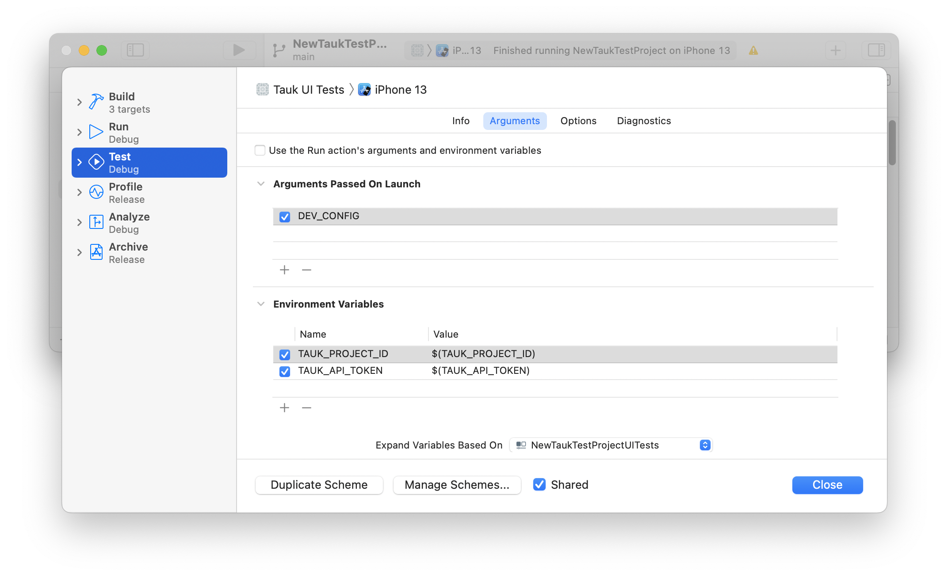Enable the Shared scheme checkbox
This screenshot has height=578, width=948.
pos(540,485)
